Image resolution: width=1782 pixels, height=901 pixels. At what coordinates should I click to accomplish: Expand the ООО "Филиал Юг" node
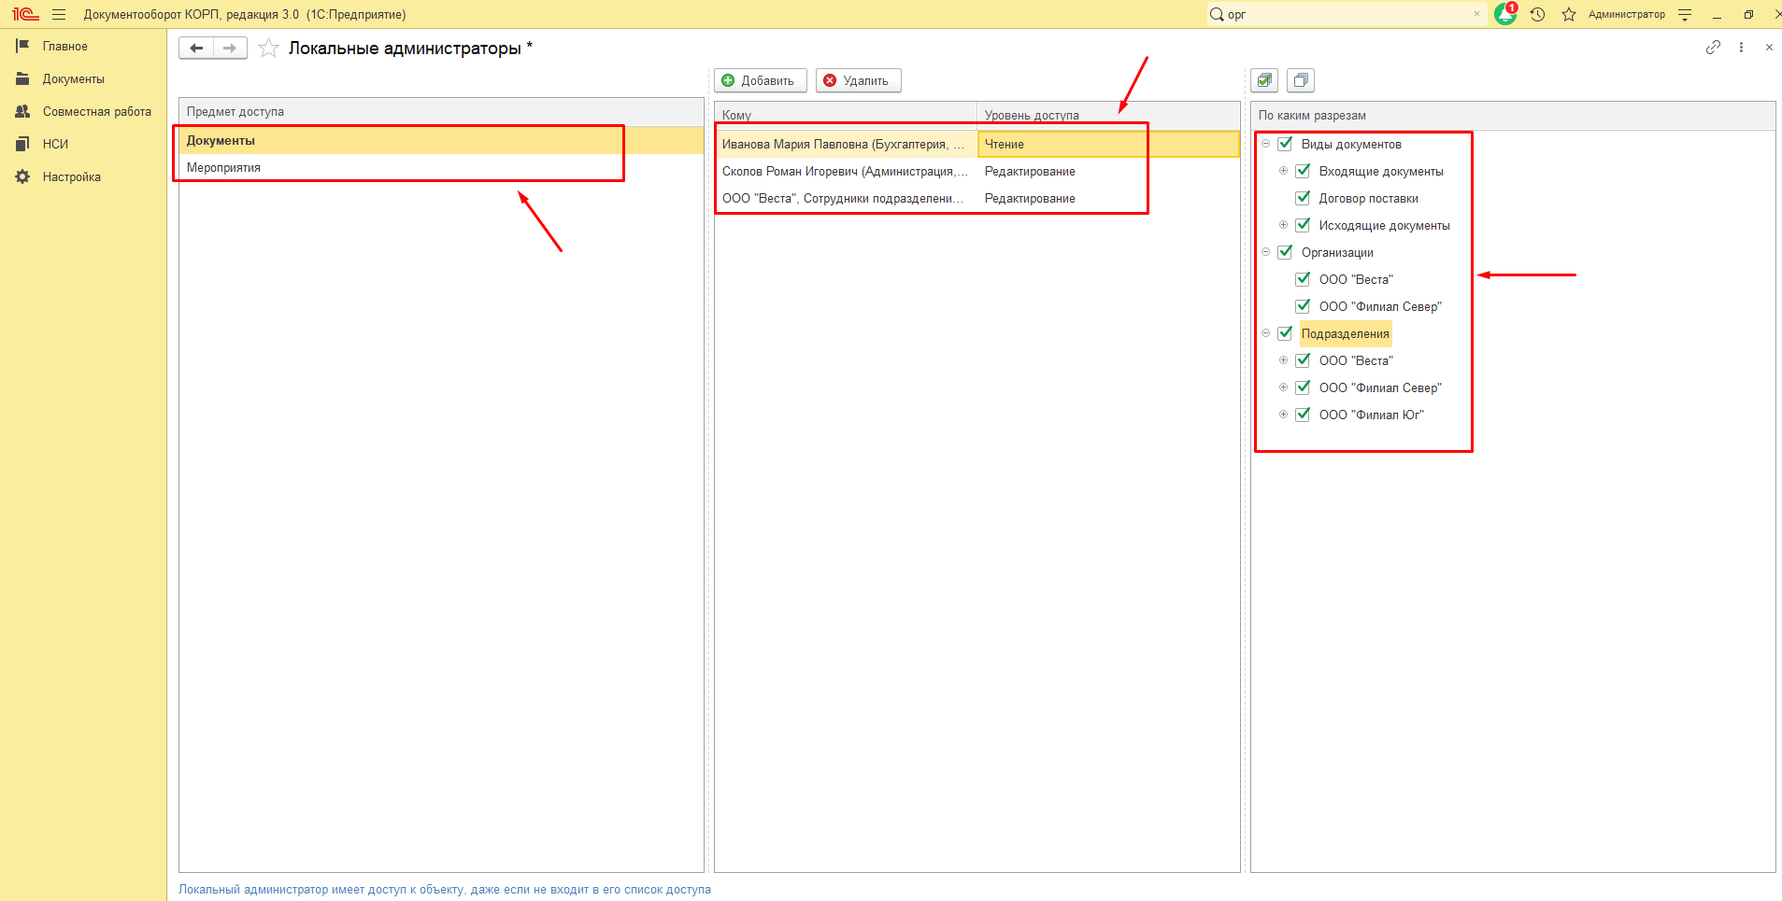point(1283,415)
